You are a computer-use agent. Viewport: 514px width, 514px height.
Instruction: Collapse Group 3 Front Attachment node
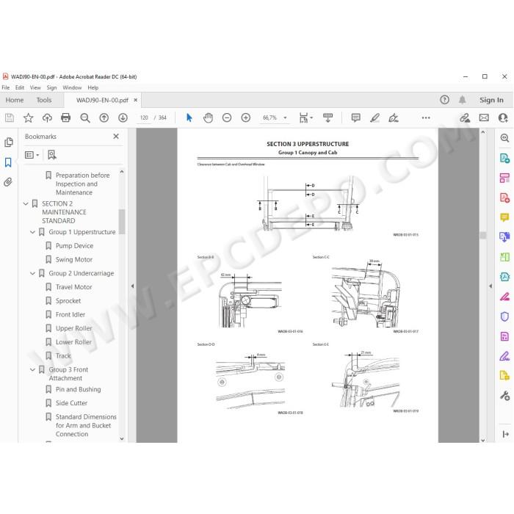[x=32, y=370]
